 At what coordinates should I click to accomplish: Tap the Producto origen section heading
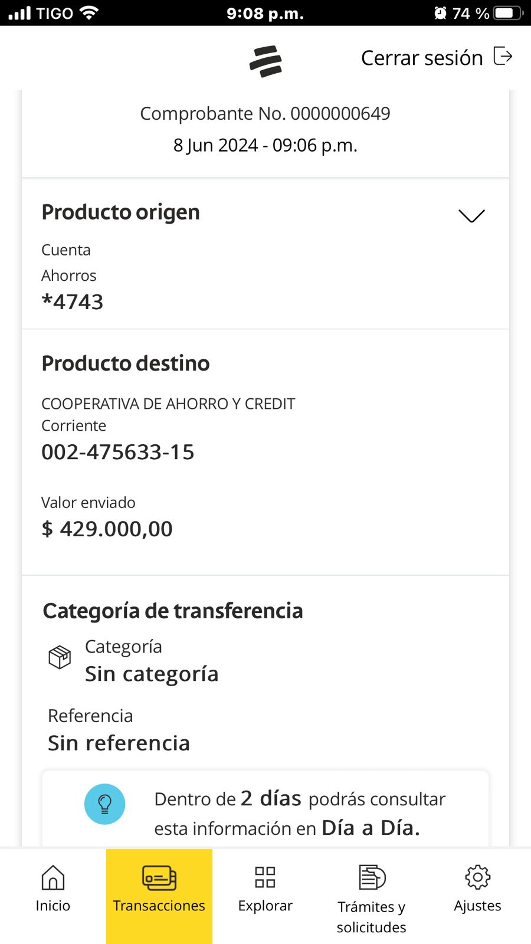click(121, 212)
